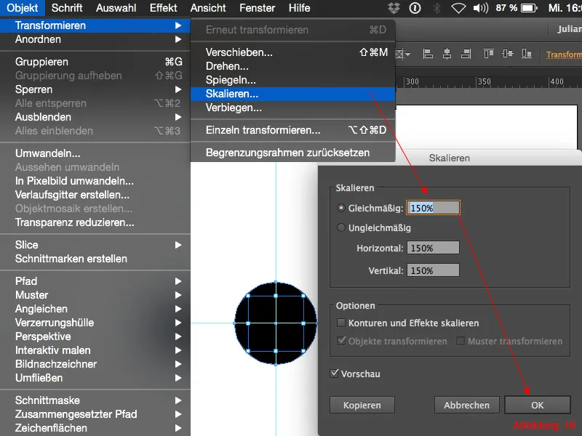Select Transparenz reduzieren... menu entry

95,222
